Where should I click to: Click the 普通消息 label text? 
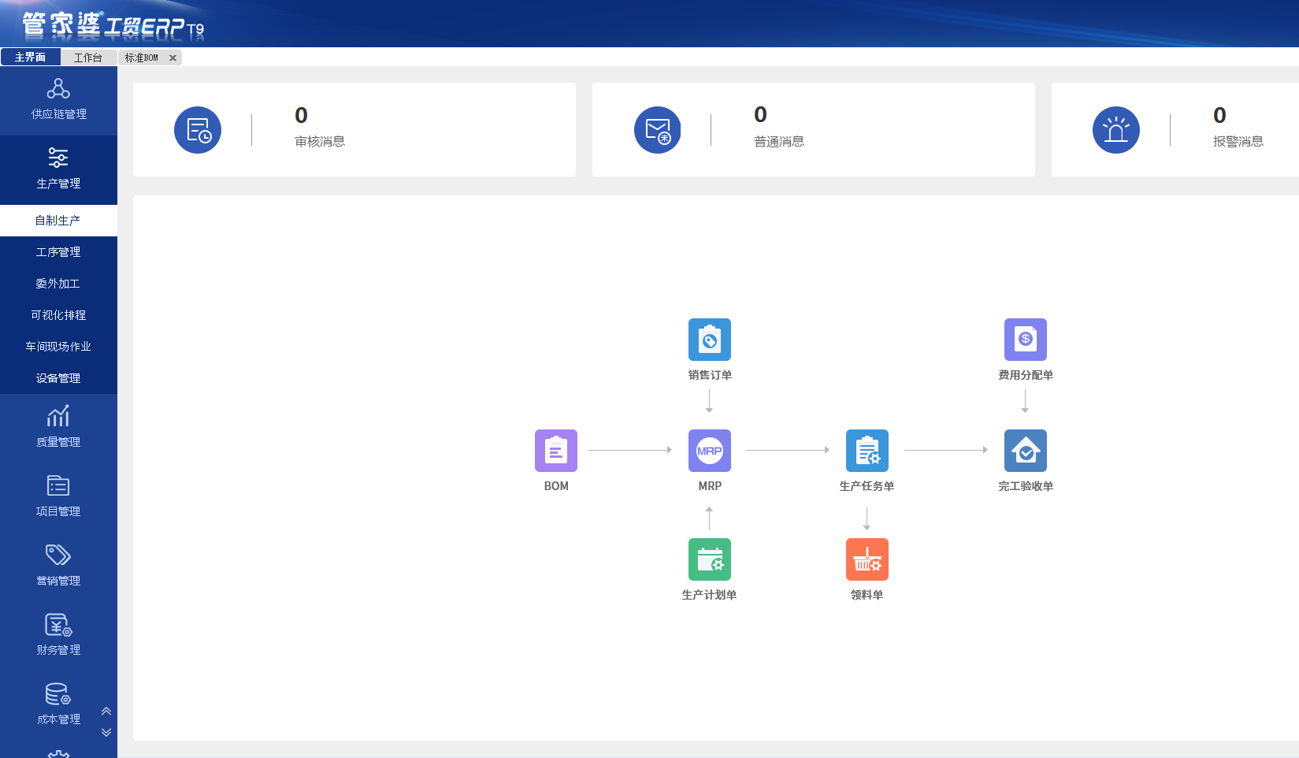pos(779,142)
